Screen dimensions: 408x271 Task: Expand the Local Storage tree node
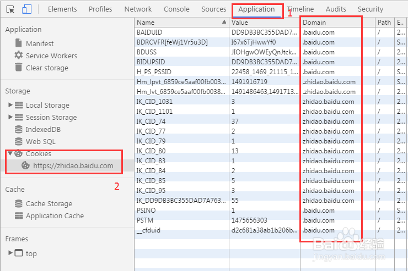10,105
